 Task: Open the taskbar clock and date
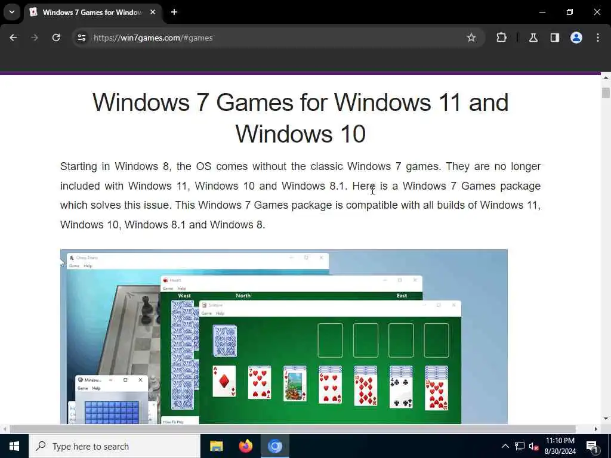[560, 446]
